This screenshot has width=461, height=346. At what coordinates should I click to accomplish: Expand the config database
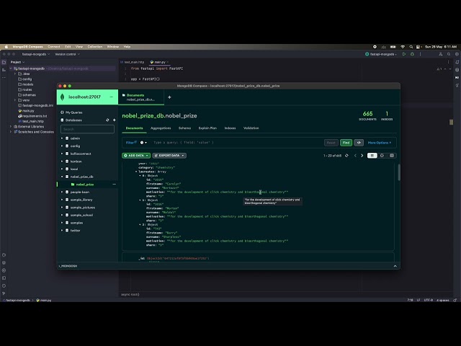pyautogui.click(x=62, y=146)
